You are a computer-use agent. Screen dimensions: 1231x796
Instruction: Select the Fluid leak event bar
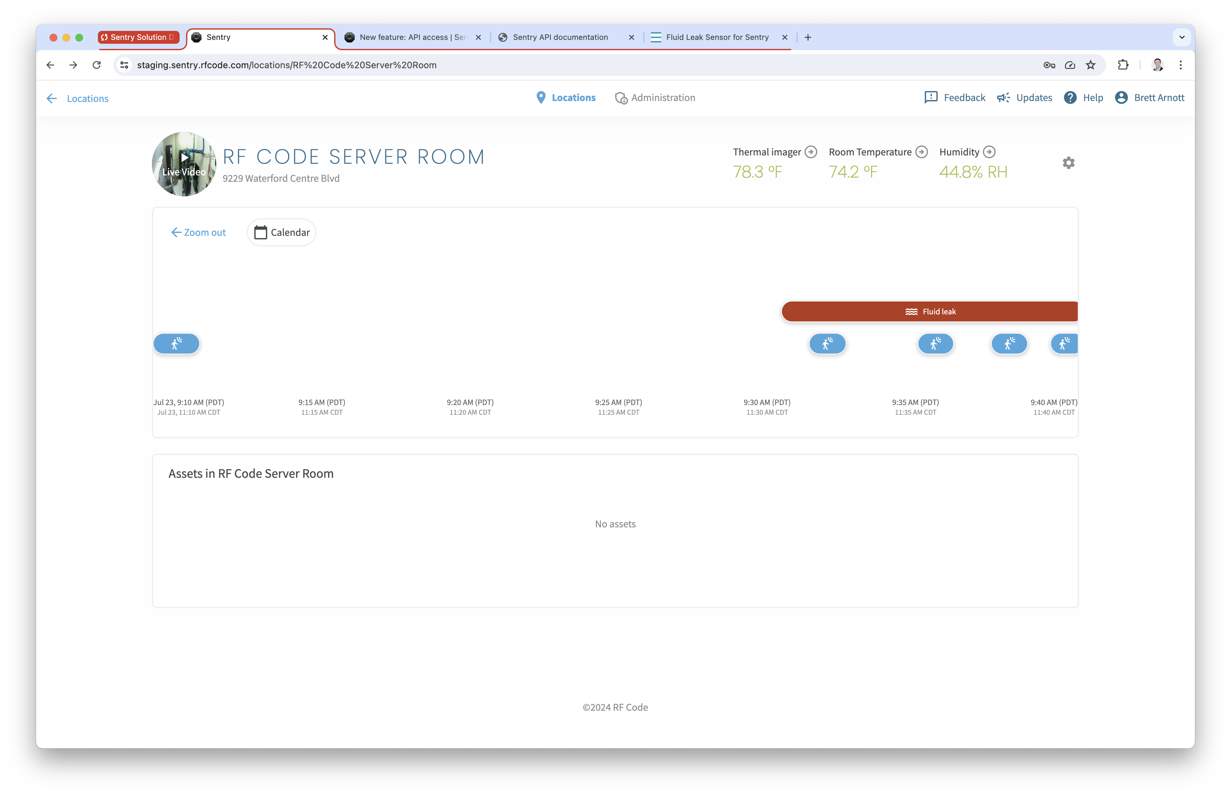[930, 312]
